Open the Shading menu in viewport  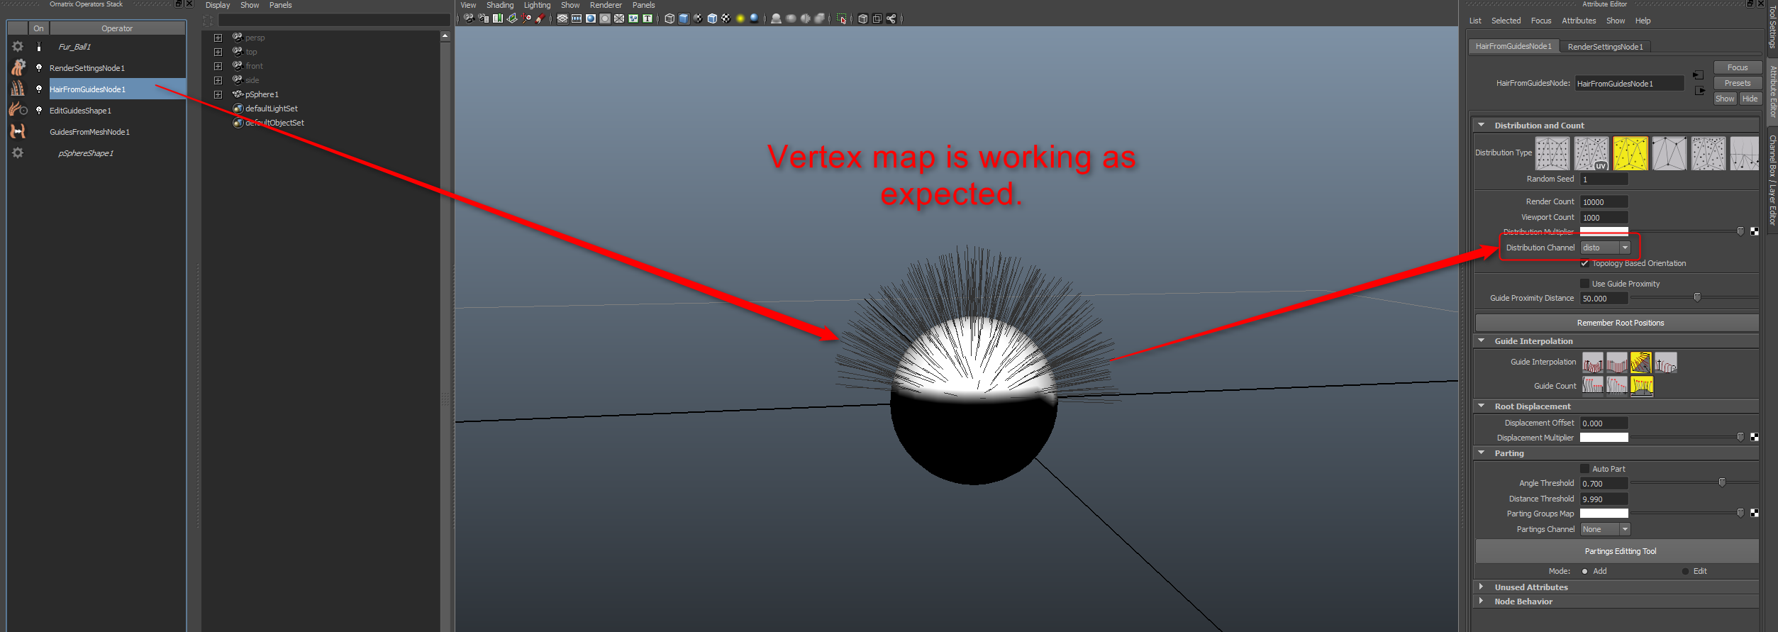click(499, 5)
